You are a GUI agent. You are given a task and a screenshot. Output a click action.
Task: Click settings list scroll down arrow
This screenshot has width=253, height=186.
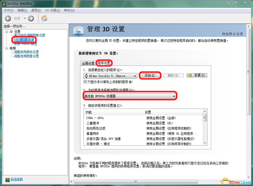[x=205, y=143]
